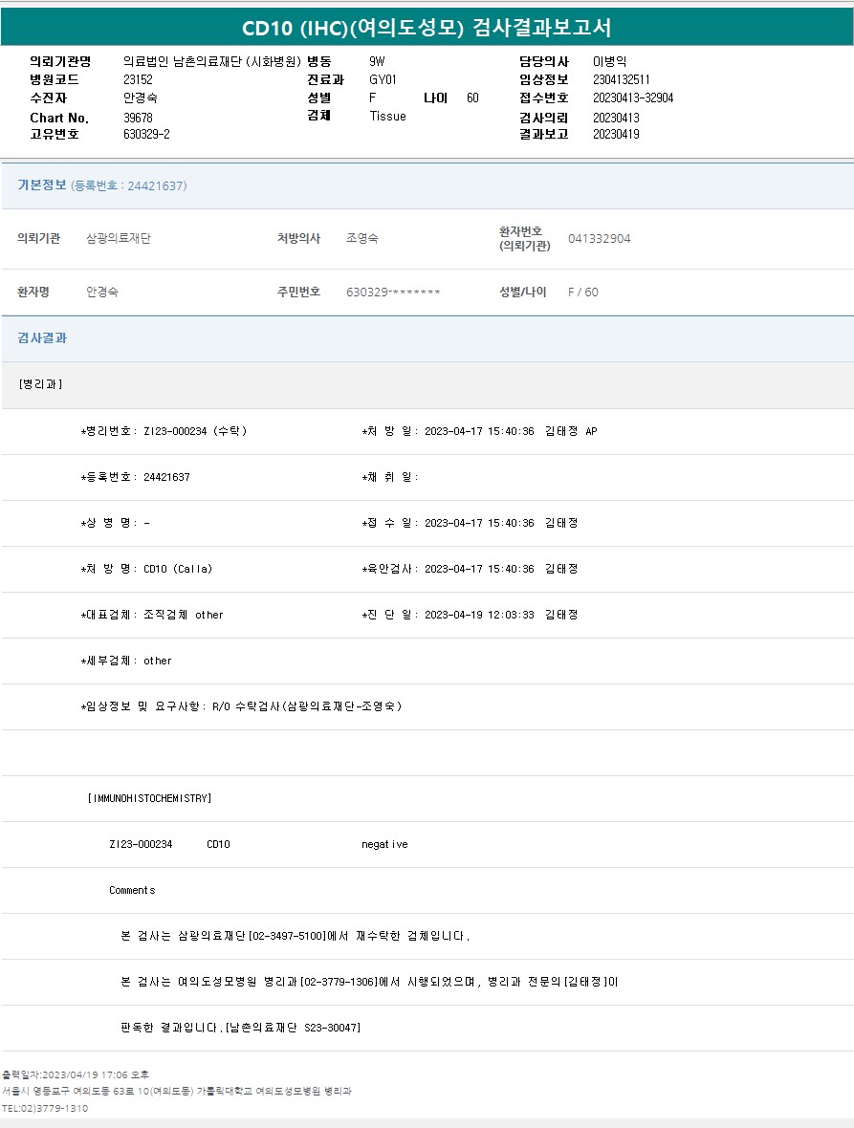Click the 병리번호 ZI23-000234 line
This screenshot has height=1128, width=854.
[x=164, y=431]
